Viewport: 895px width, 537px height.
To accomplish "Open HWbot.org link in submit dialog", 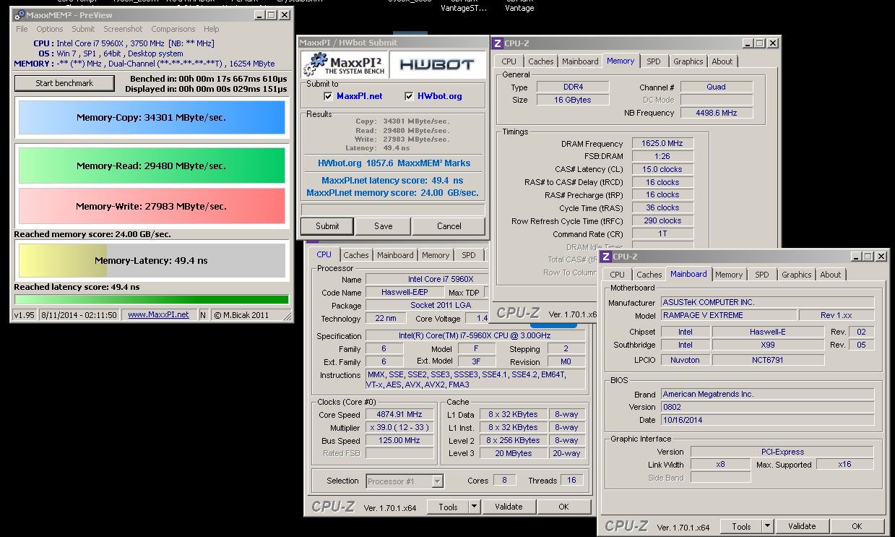I will (440, 96).
